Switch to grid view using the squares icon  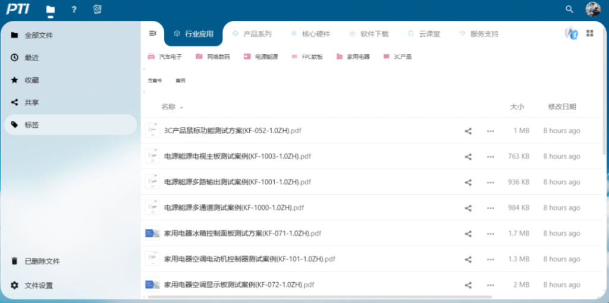click(x=590, y=33)
